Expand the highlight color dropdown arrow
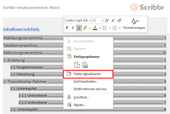Screen dimensions: 170x114 [x=89, y=28]
